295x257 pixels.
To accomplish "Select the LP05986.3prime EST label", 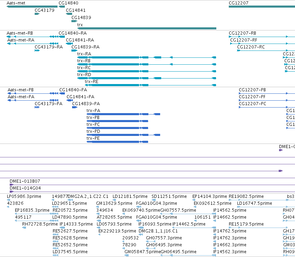I will point(24,196).
